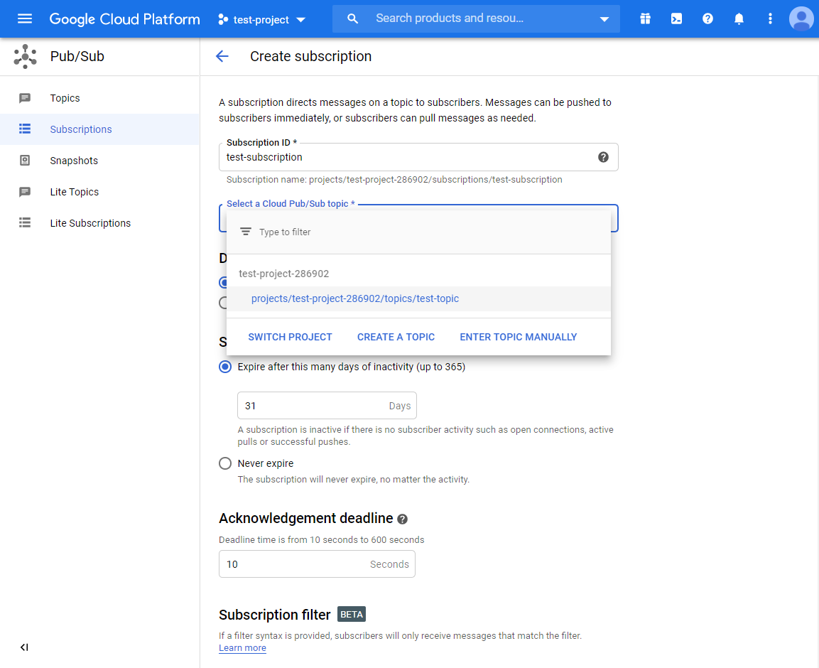Open the user account avatar
The width and height of the screenshot is (819, 668).
click(x=801, y=18)
